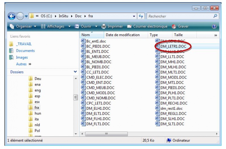Click the help question mark icon
This screenshot has width=226, height=149.
point(214,27)
